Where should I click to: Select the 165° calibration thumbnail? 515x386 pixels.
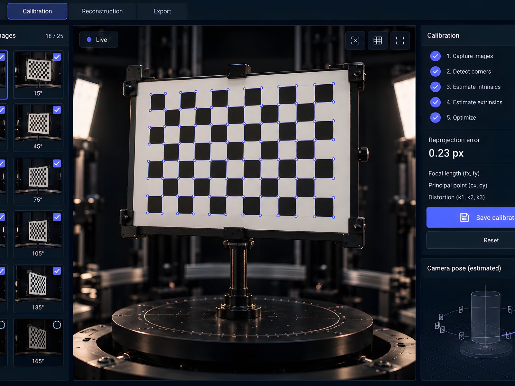38,343
